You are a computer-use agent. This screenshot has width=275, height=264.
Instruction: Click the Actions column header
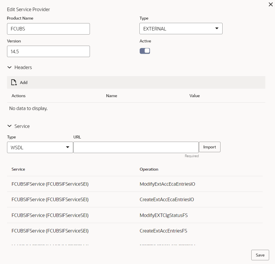click(x=18, y=96)
